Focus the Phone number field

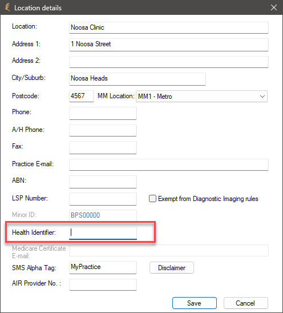[103, 113]
